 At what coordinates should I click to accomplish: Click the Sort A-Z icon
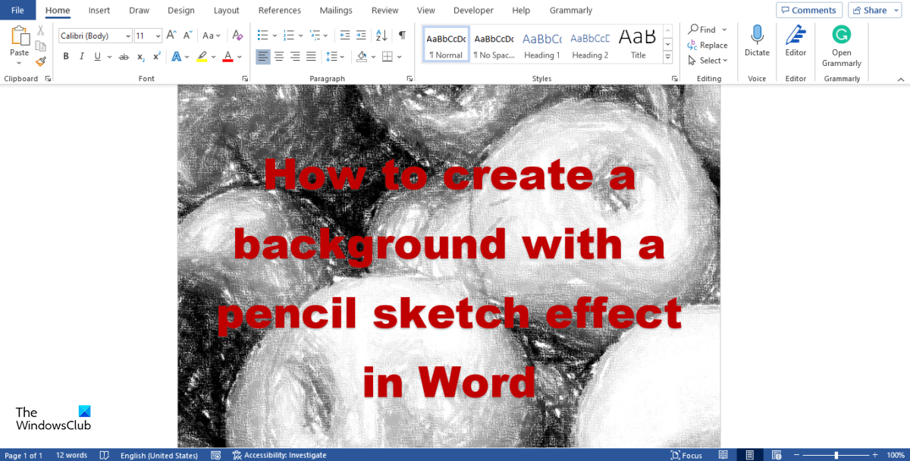click(381, 36)
